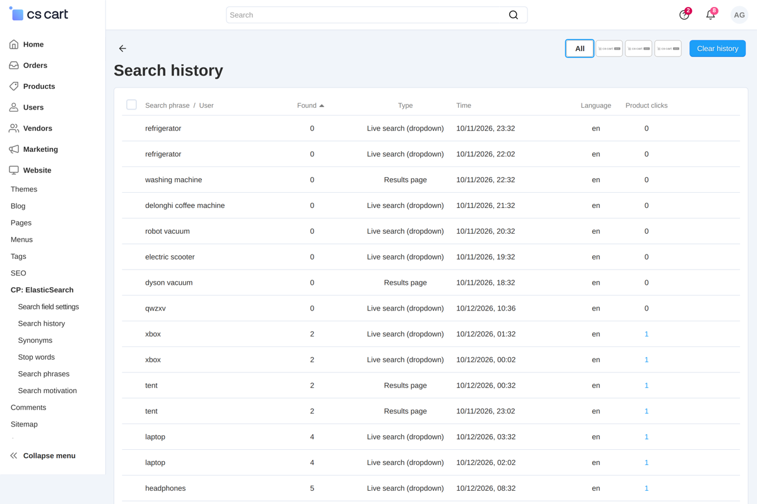Viewport: 757px width, 504px height.
Task: Sort by Search phrase column
Action: pyautogui.click(x=167, y=106)
